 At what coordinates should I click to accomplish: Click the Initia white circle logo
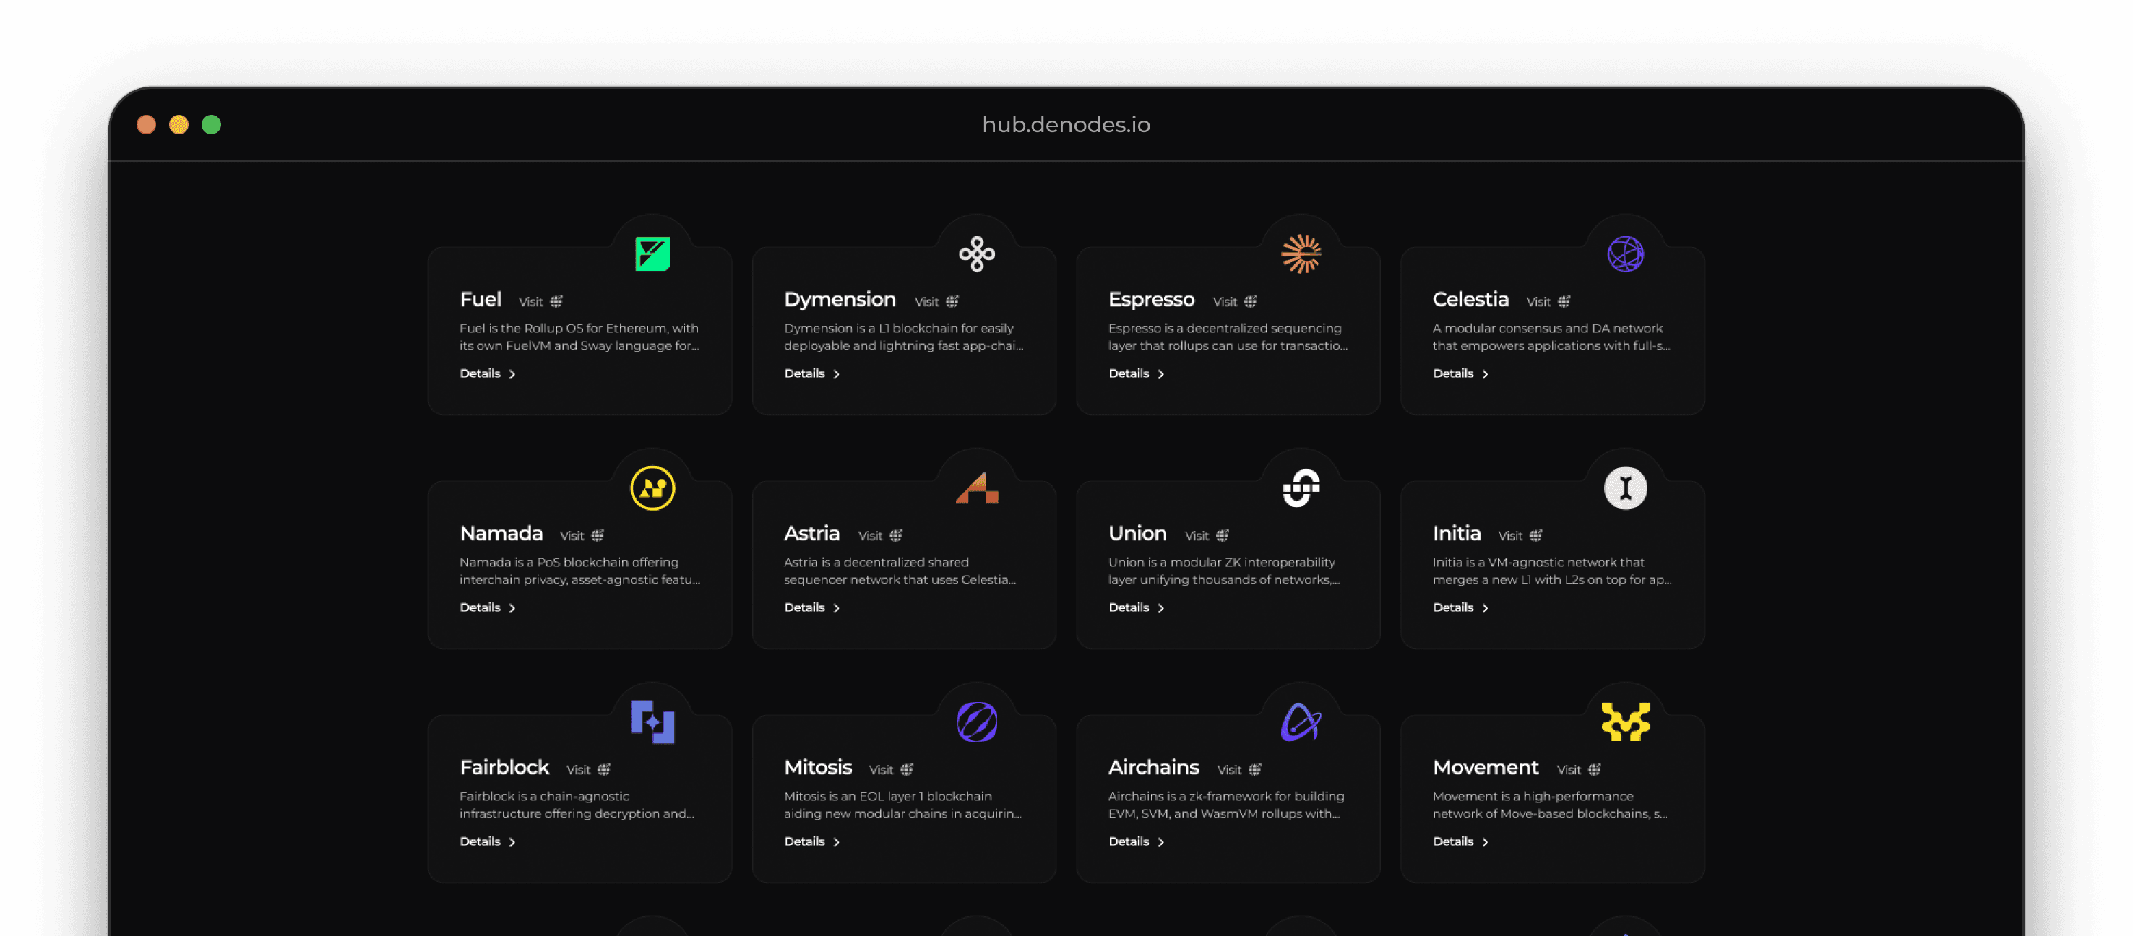1626,488
